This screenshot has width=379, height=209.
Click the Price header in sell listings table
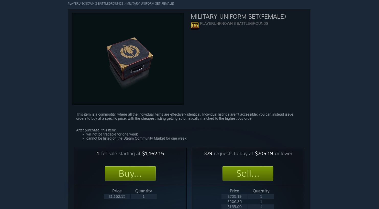pos(117,191)
